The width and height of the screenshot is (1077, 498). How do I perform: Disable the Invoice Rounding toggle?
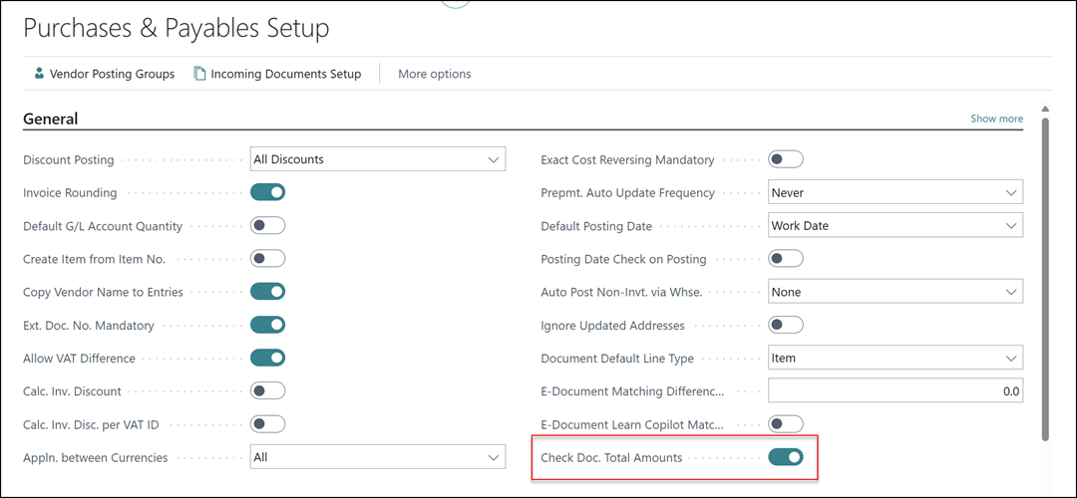(267, 192)
